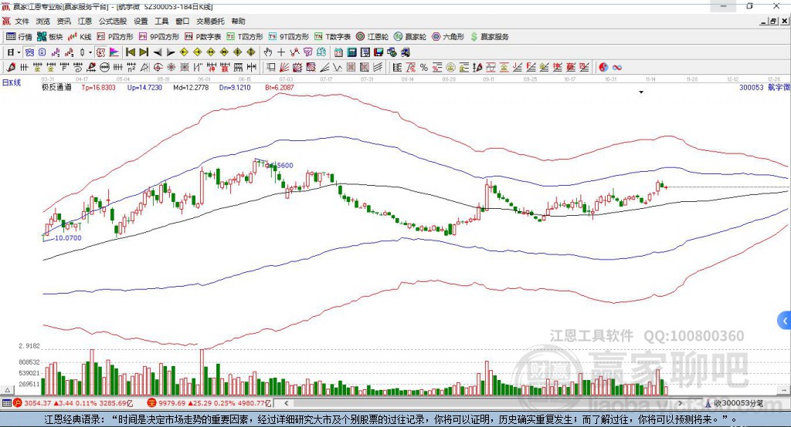Switch to the K线 chart view

pyautogui.click(x=80, y=37)
